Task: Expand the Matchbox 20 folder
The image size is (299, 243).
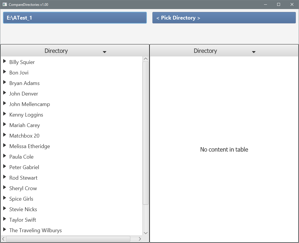Action: click(x=5, y=135)
